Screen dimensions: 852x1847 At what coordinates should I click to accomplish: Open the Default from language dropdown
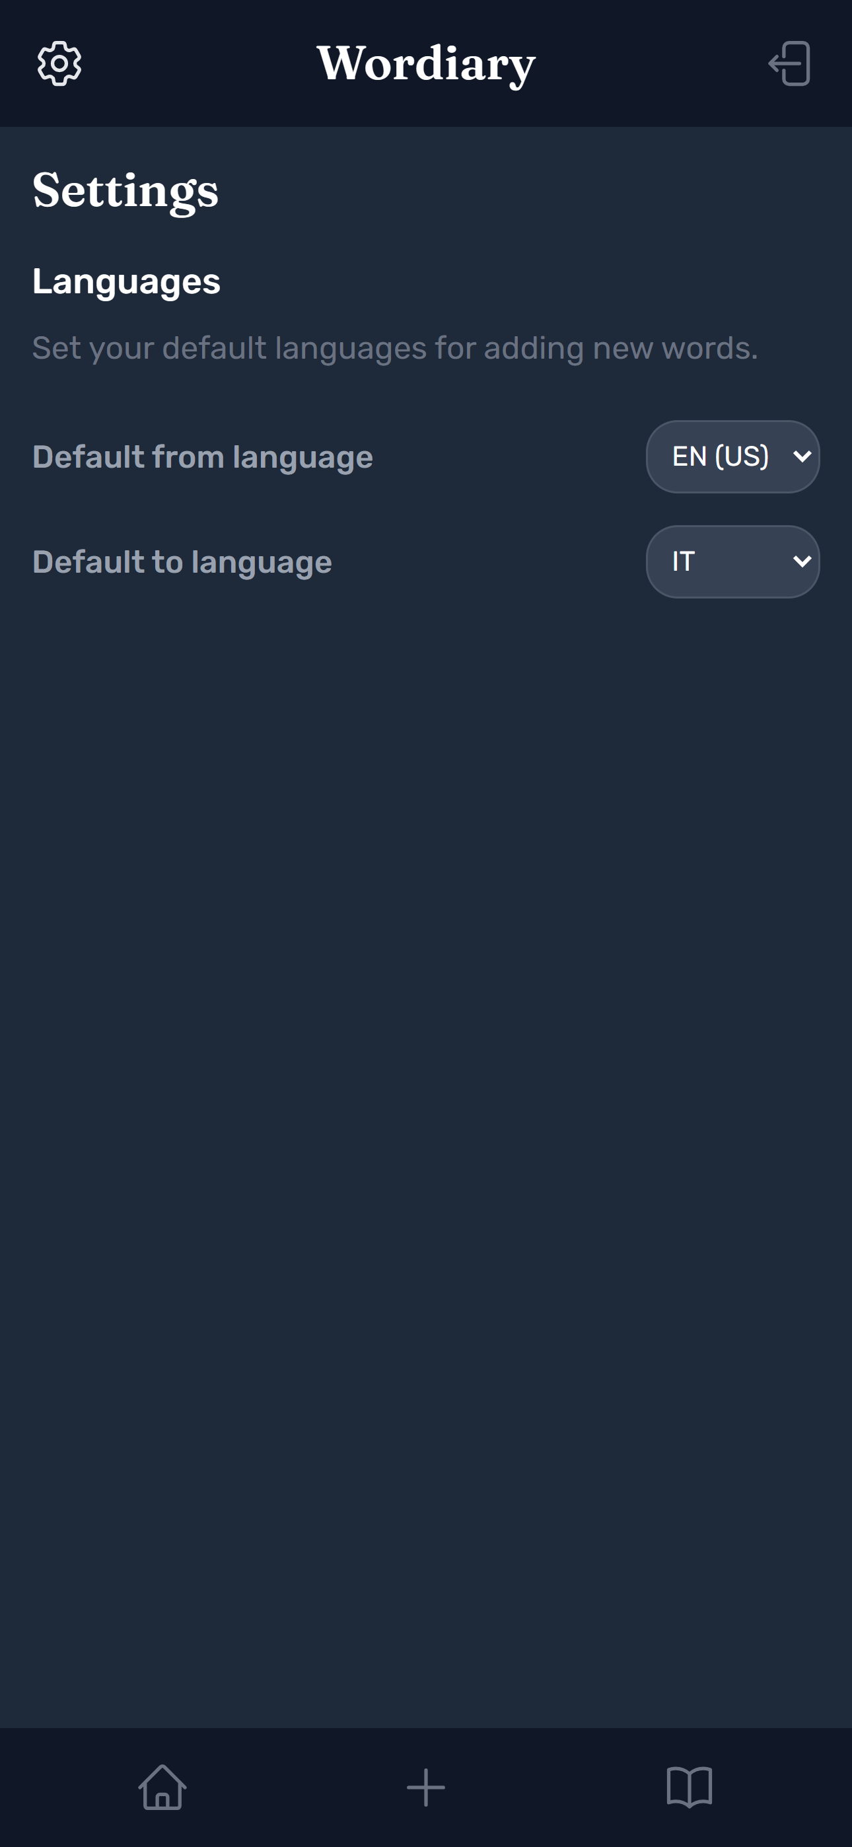(x=732, y=456)
